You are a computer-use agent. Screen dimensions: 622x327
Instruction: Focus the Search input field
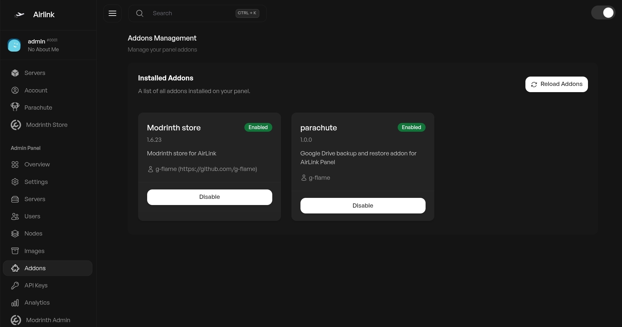point(191,13)
